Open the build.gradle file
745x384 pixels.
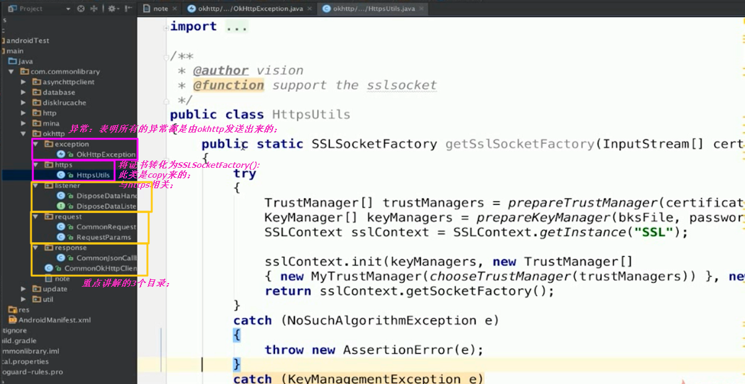(x=19, y=341)
